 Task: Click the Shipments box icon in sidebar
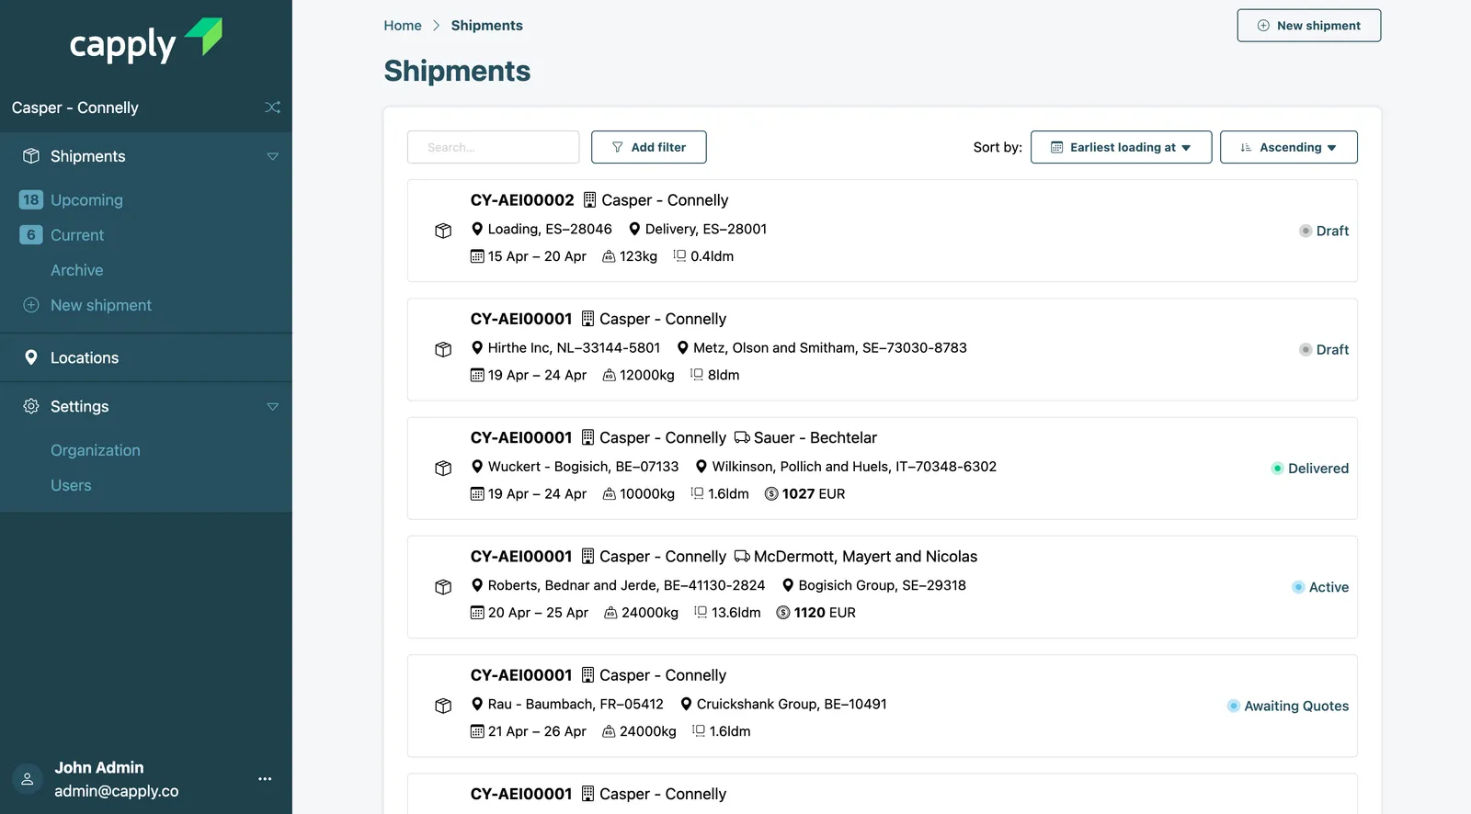pos(31,156)
